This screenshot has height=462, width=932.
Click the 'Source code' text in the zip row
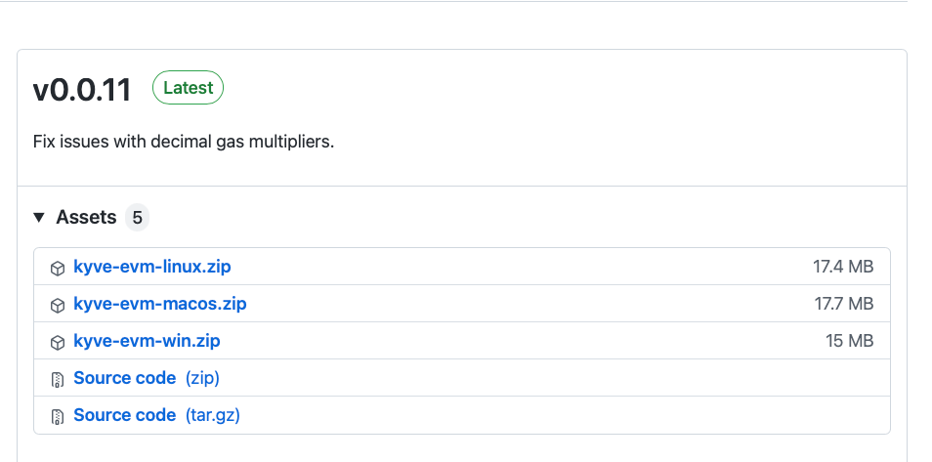coord(124,378)
